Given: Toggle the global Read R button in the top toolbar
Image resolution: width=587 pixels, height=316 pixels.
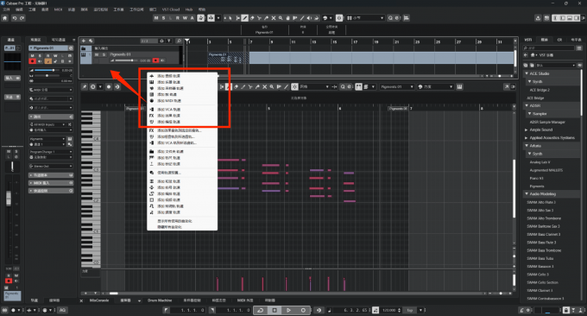Looking at the screenshot, I should pyautogui.click(x=178, y=18).
